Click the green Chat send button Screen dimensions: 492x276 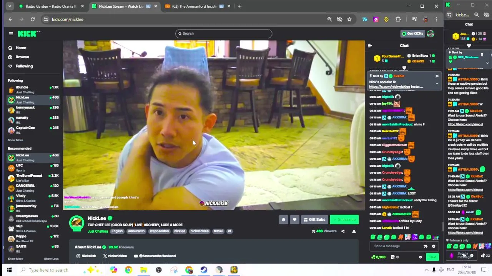tap(432, 257)
